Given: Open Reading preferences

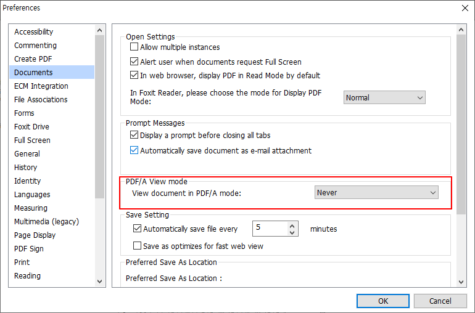Looking at the screenshot, I should 52,276.
